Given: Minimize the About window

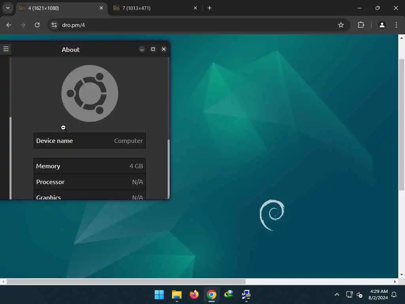Looking at the screenshot, I should click(x=142, y=49).
